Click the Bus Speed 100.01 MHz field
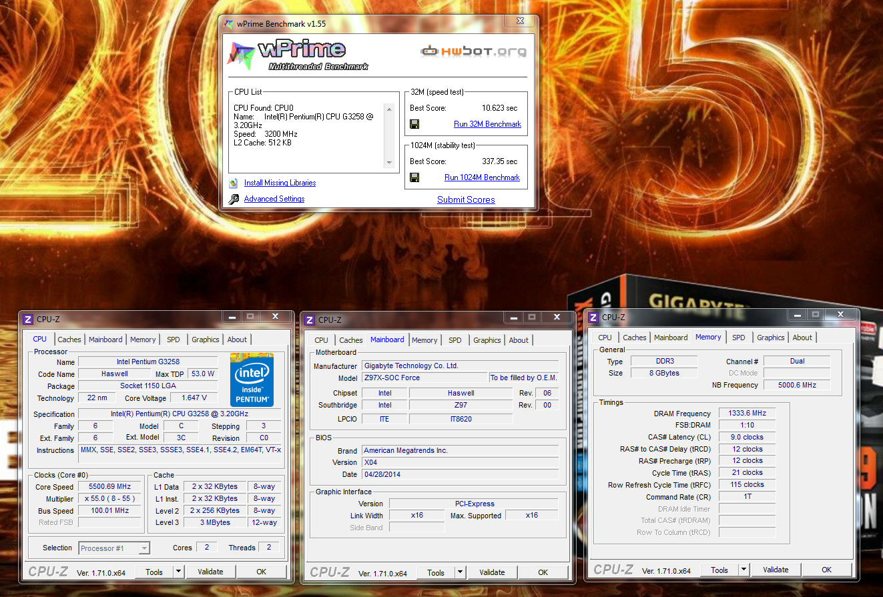 [x=110, y=511]
